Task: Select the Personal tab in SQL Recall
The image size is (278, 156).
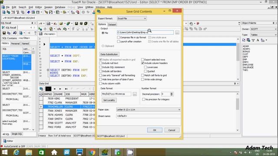Action: point(15,43)
